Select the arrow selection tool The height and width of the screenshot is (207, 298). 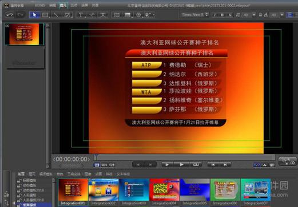[34, 15]
